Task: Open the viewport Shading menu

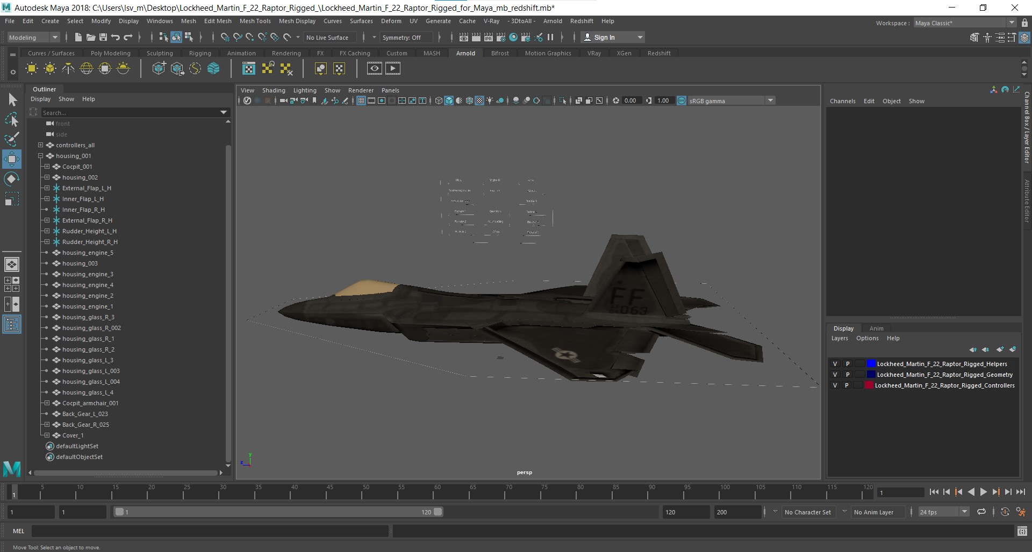Action: pos(274,90)
